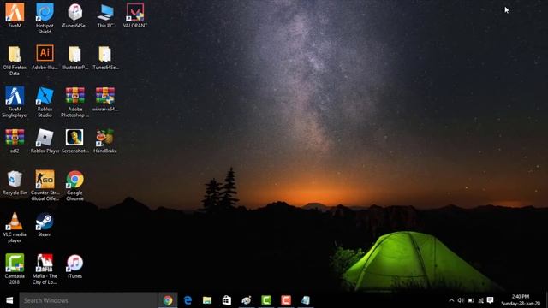Open File Explorer from the taskbar
This screenshot has height=308, width=548.
click(x=207, y=300)
